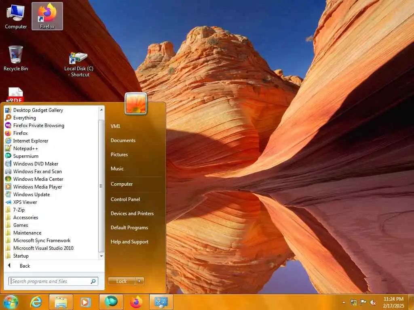This screenshot has width=414, height=310.
Task: Open Control Panel
Action: click(x=125, y=199)
